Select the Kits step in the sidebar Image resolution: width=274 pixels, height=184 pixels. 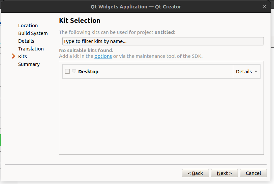(x=23, y=57)
